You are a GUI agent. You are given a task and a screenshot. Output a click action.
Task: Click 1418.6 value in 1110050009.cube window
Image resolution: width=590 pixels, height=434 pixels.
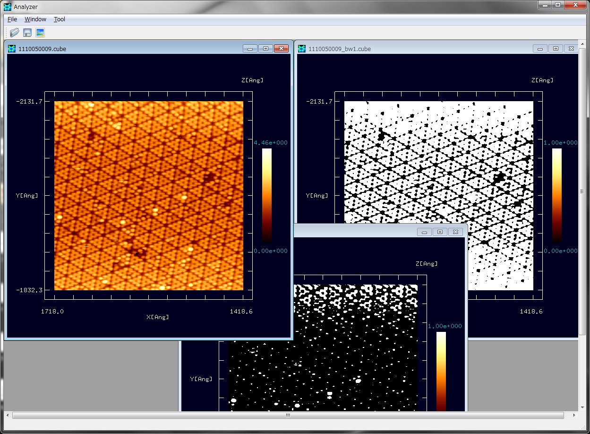click(241, 312)
